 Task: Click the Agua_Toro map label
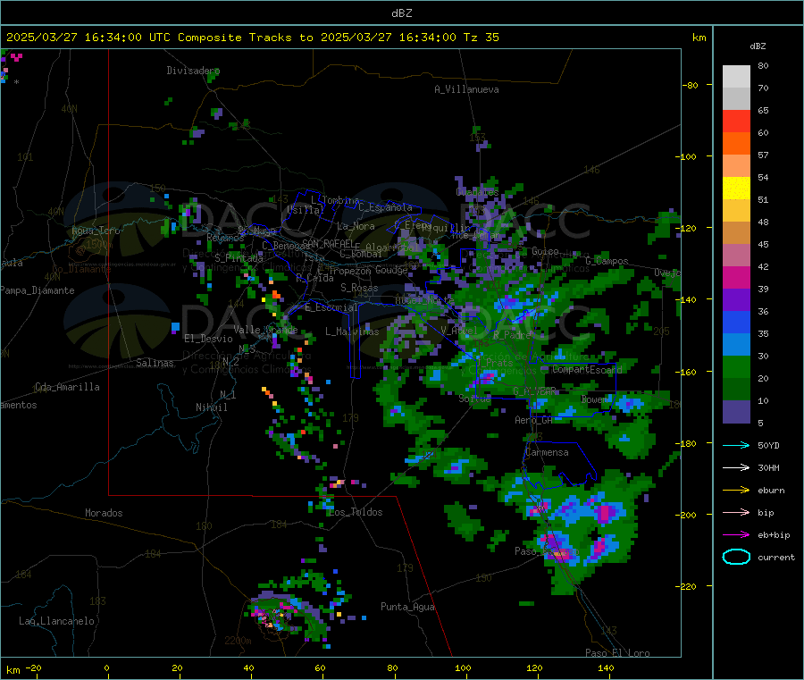(96, 231)
